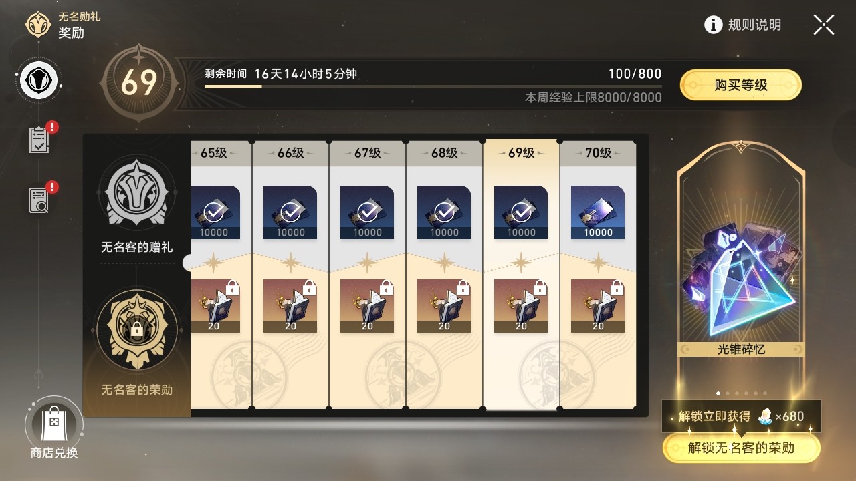This screenshot has height=481, width=856.
Task: Click the 无名客的赠礼 silver emblem
Action: coord(137,192)
